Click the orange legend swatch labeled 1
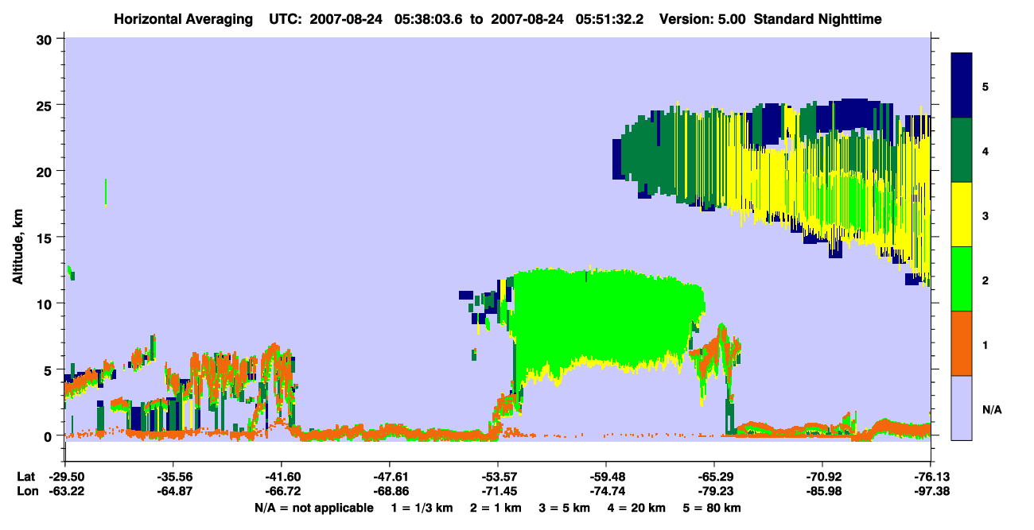The height and width of the screenshot is (530, 1034). 962,343
